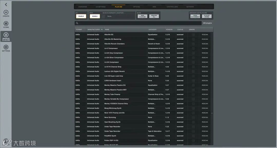The width and height of the screenshot is (277, 148).
Task: Rescan the LA-2A Silver Compressor
Action: [x=205, y=58]
